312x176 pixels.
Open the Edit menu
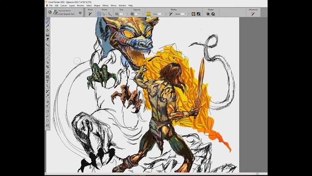pos(57,5)
